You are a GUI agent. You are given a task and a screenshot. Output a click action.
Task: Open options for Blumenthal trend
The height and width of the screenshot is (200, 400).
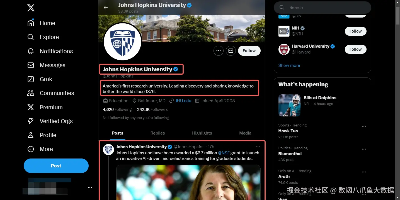(x=364, y=149)
